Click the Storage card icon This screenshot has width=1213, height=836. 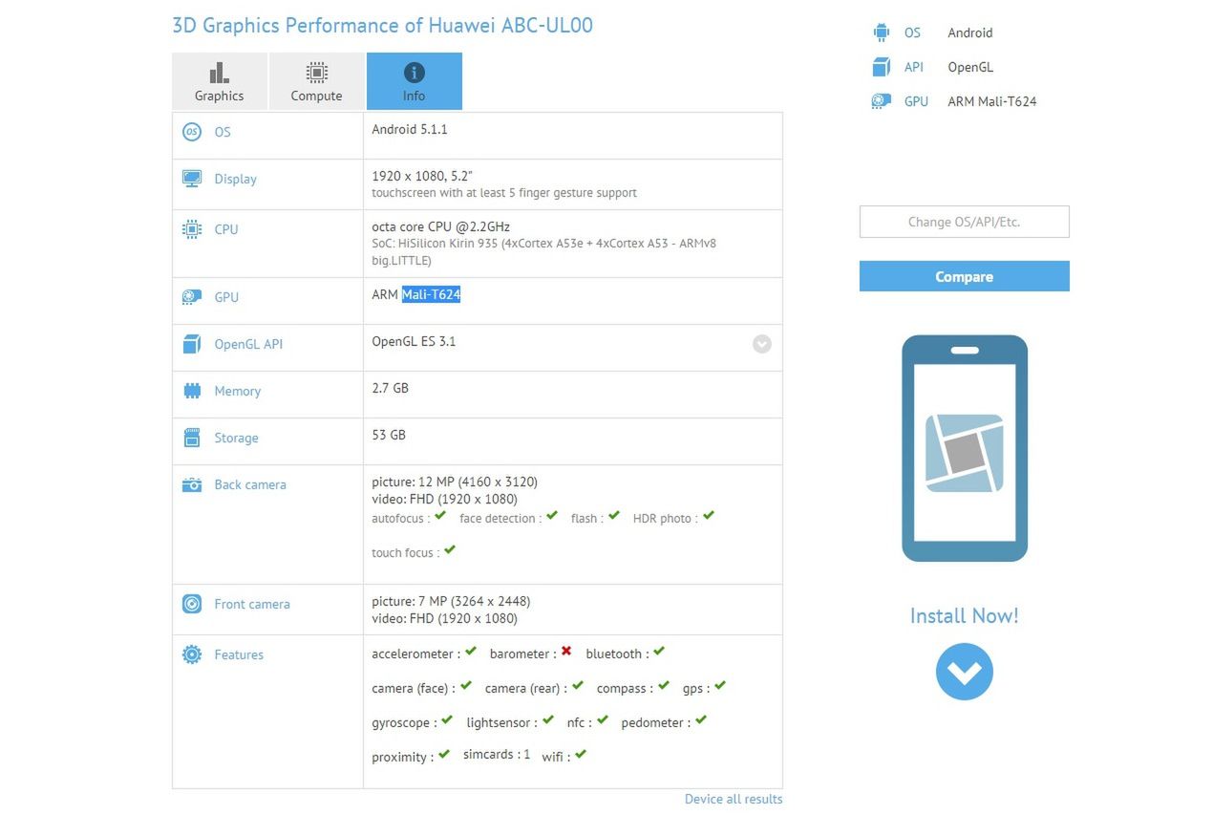coord(192,438)
